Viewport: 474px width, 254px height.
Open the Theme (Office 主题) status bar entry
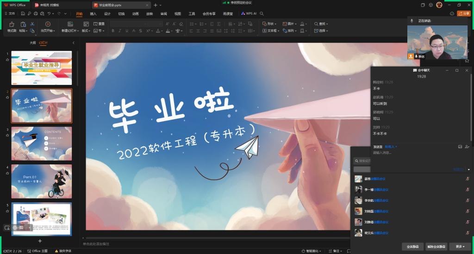click(x=37, y=251)
